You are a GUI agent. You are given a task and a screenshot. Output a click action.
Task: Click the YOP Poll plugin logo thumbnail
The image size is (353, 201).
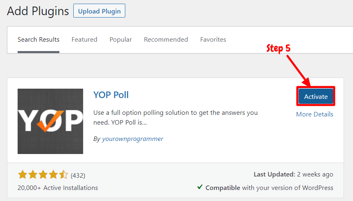pos(50,121)
